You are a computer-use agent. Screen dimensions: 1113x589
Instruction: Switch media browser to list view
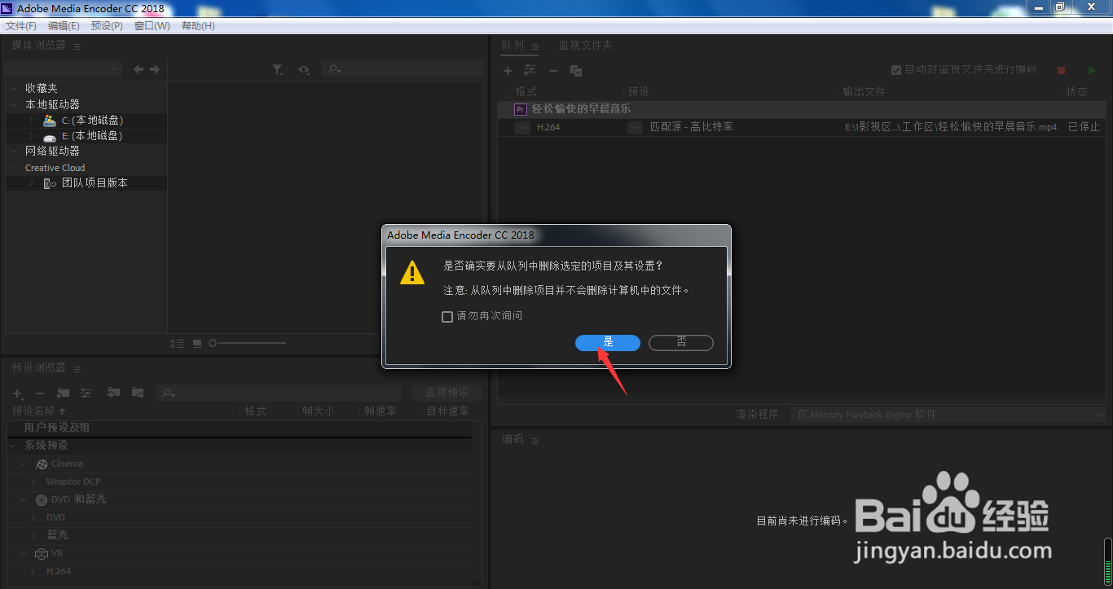178,344
